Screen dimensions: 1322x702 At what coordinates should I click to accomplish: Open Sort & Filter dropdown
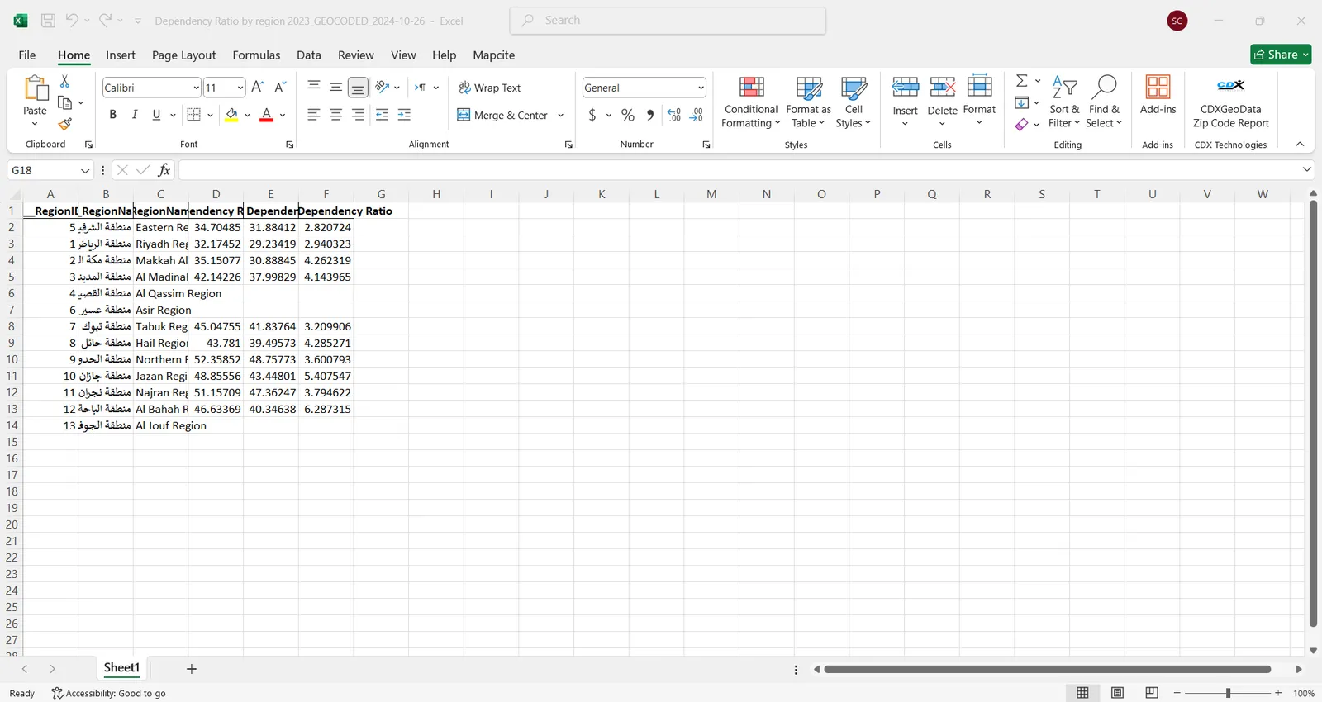pyautogui.click(x=1064, y=102)
